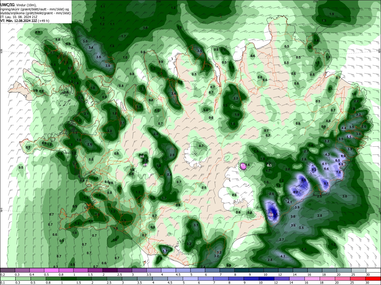Select the 2.5 label in the upper legend

pyautogui.click(x=119, y=275)
